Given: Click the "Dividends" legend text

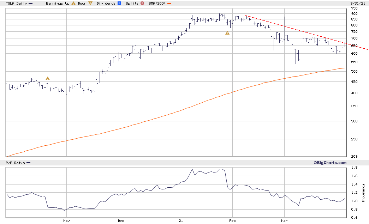Looking at the screenshot, I should 106,3.
